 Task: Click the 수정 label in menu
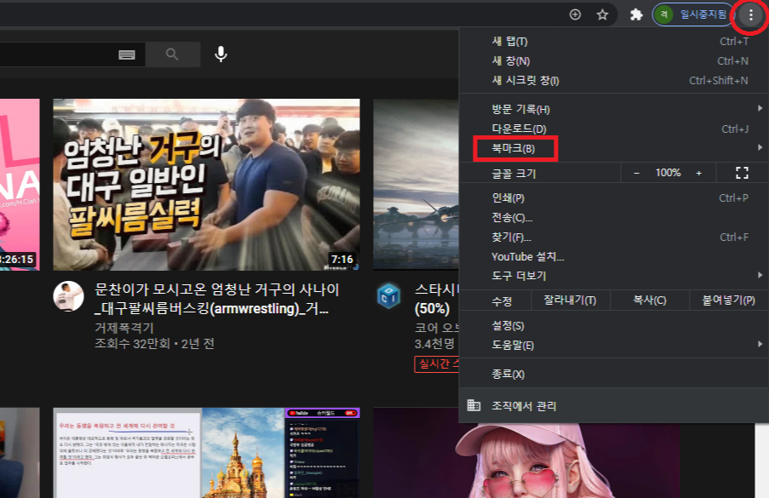tap(502, 301)
